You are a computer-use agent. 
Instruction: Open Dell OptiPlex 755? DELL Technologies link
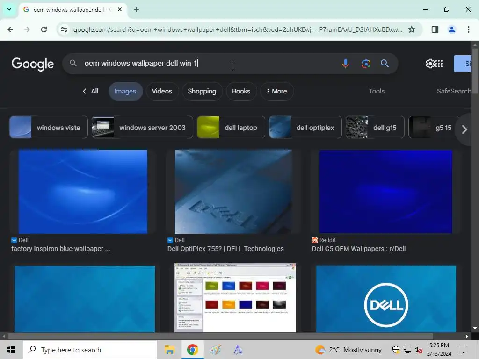tap(225, 249)
